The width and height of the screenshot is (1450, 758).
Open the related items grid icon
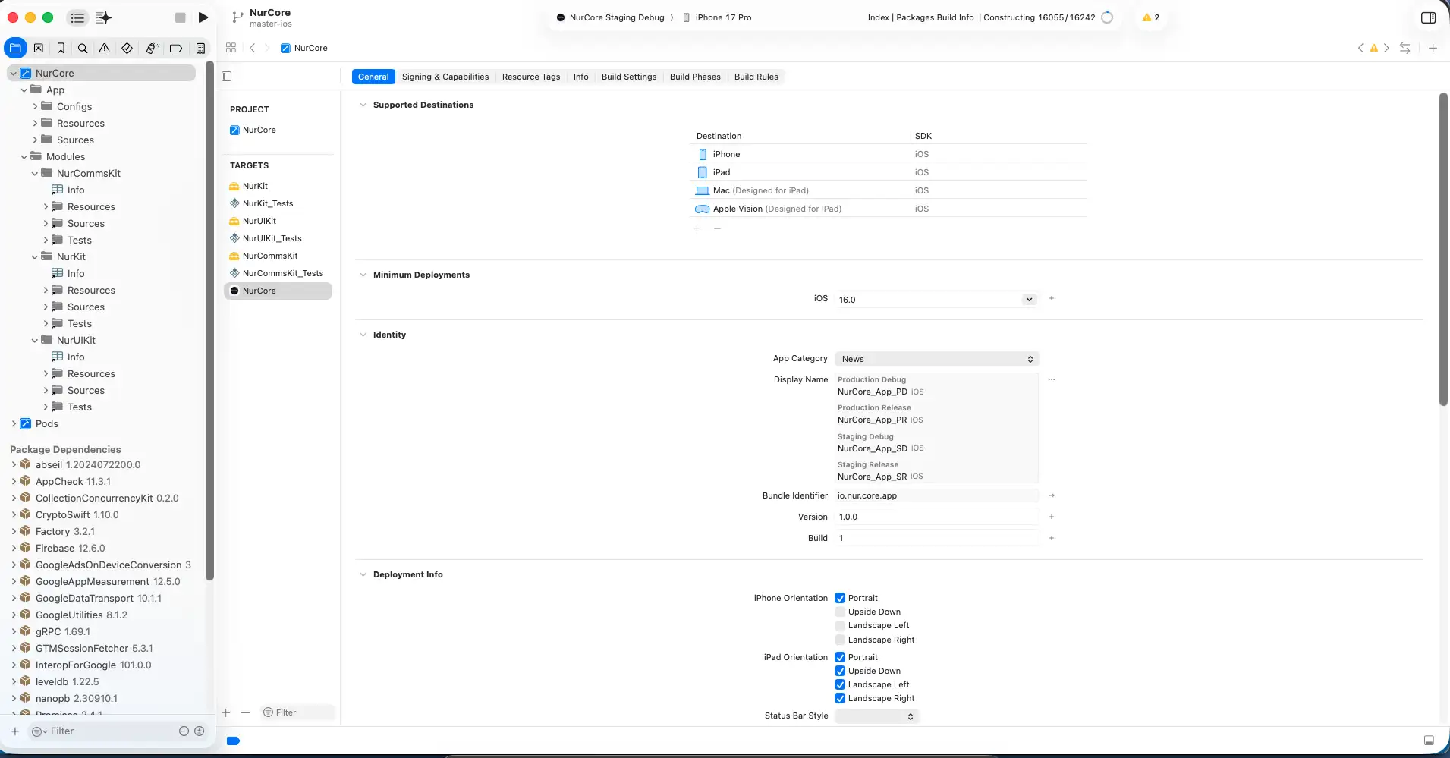click(x=231, y=48)
